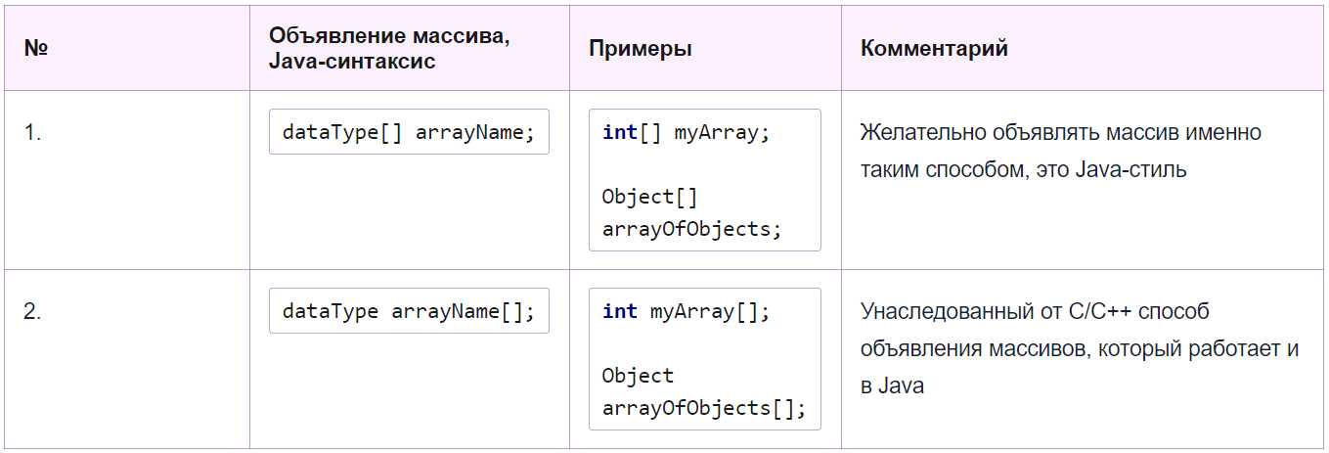The image size is (1329, 453).
Task: Click the "№" column header
Action: click(36, 48)
